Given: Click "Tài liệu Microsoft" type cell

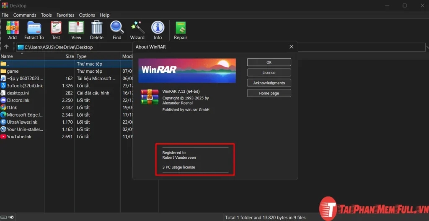Looking at the screenshot, I should point(96,79).
